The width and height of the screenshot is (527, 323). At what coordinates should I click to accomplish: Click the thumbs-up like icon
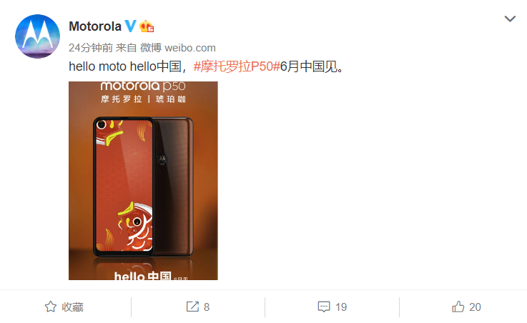pos(458,307)
